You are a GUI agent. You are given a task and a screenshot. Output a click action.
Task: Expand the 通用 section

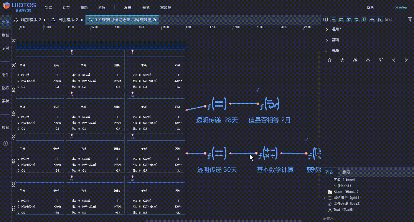(327, 29)
